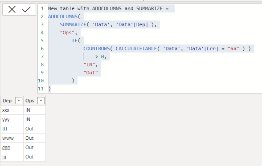The height and width of the screenshot is (166, 262).
Task: Click line number 11 in formula editor
Action: [x=41, y=89]
